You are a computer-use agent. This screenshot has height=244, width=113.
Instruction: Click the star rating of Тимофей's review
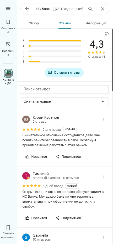pos(32,186)
